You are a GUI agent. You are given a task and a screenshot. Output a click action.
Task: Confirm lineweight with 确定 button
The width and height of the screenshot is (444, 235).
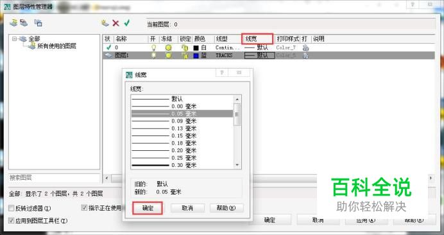[148, 208]
